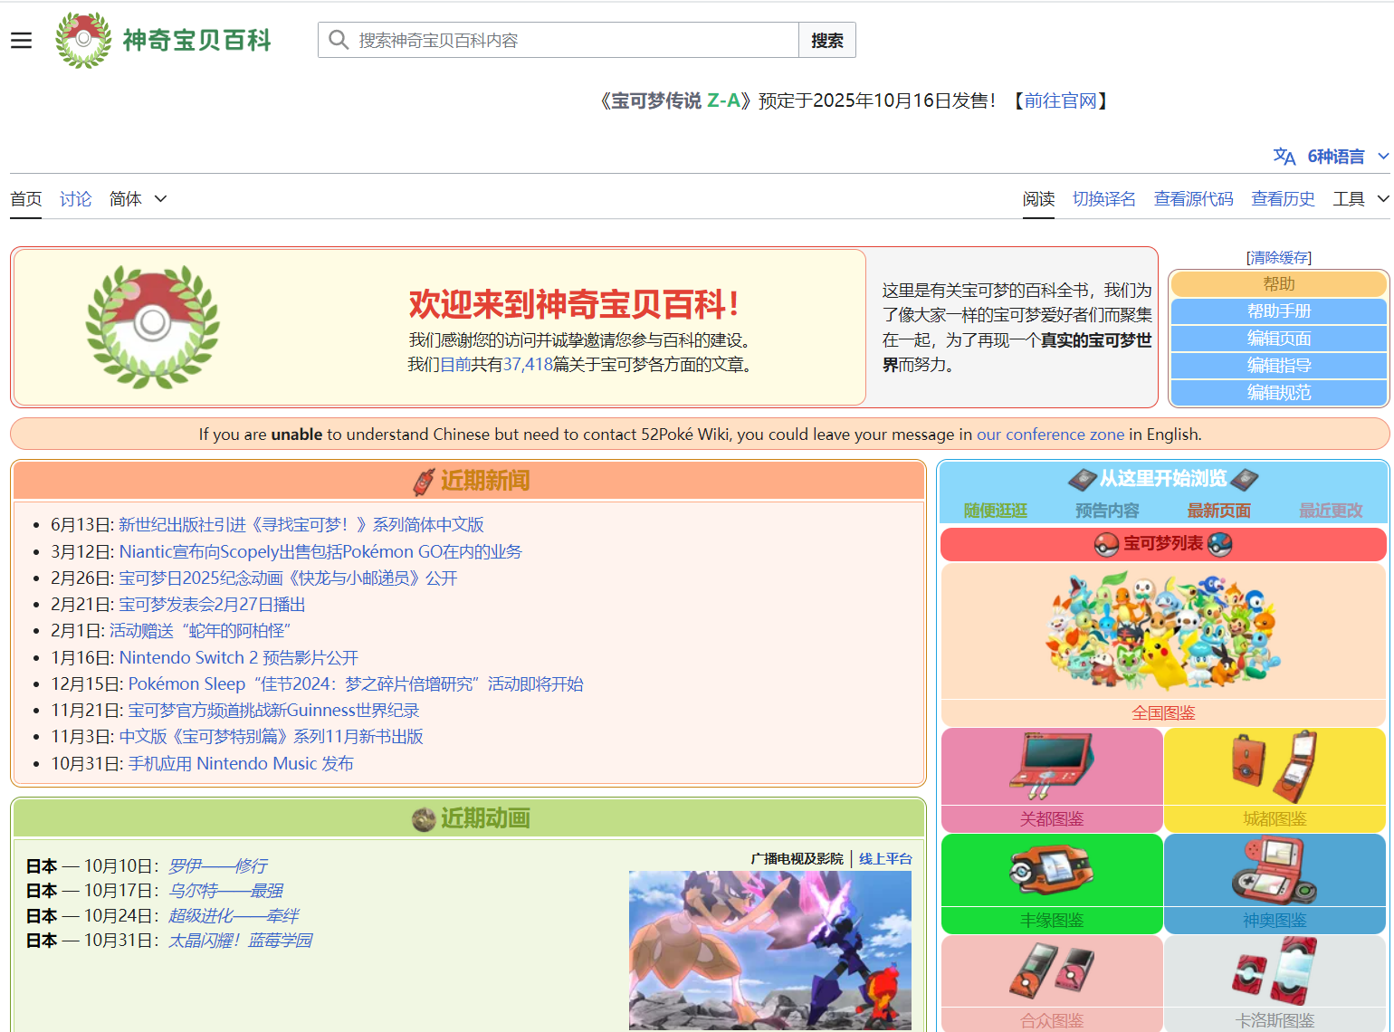Click the 神奇宝贝百科 Poké Ball logo

click(x=83, y=40)
